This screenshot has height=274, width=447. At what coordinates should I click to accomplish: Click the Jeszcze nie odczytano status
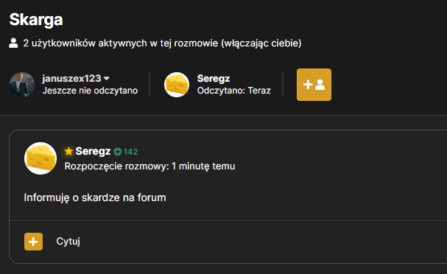pos(90,91)
